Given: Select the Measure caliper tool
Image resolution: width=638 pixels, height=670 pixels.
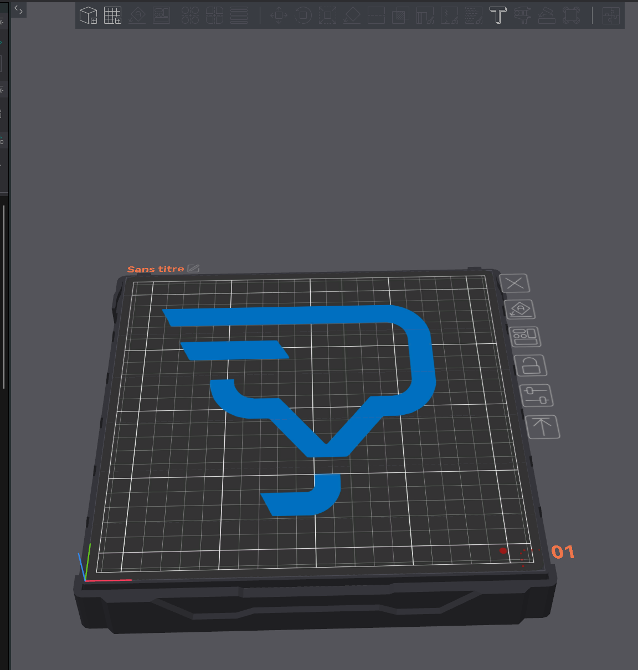Looking at the screenshot, I should click(522, 15).
